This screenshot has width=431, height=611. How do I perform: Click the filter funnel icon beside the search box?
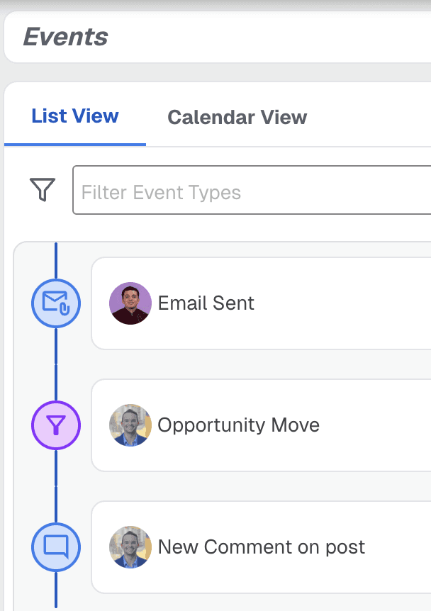(43, 190)
